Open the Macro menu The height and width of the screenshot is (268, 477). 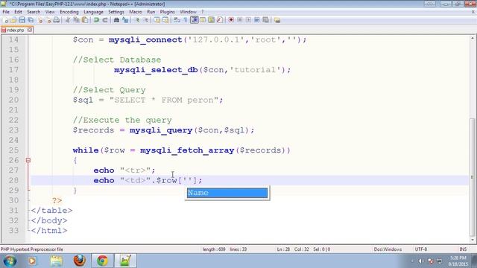tap(136, 12)
